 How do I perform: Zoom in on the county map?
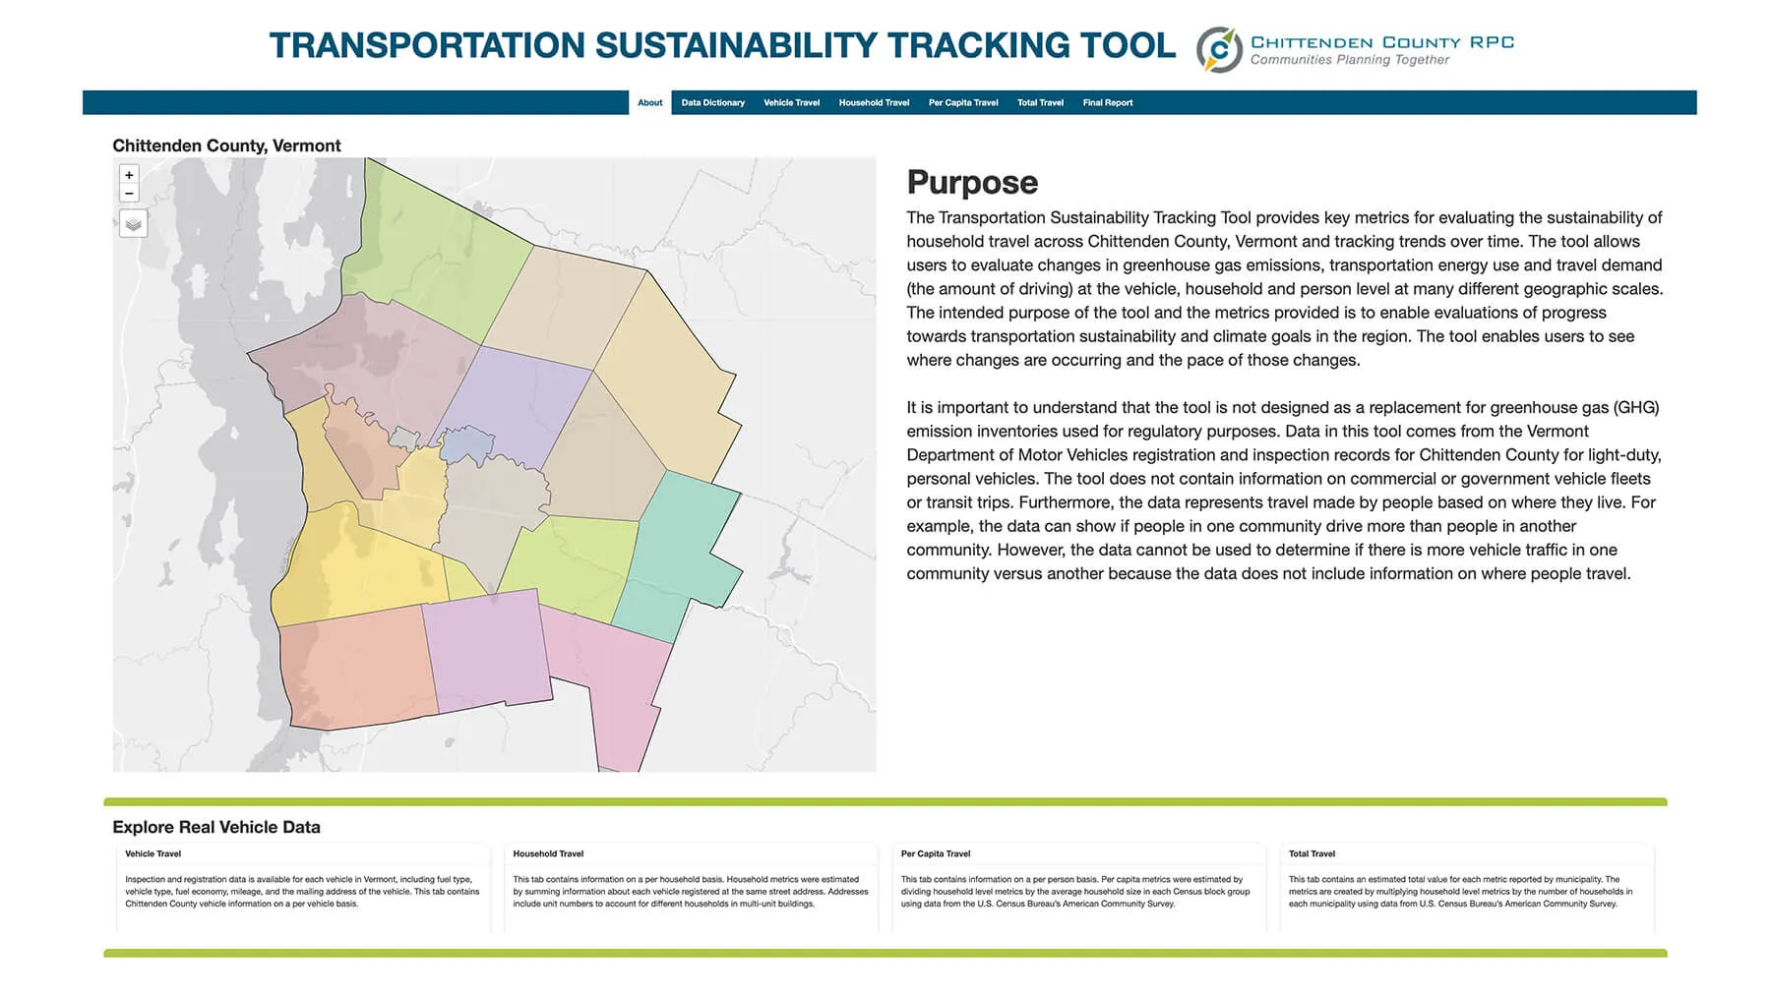(129, 175)
